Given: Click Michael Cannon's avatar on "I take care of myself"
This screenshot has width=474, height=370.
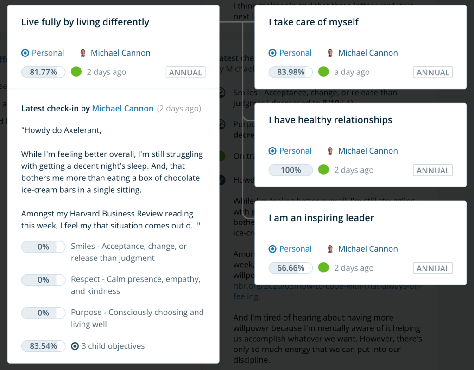Looking at the screenshot, I should coord(330,53).
